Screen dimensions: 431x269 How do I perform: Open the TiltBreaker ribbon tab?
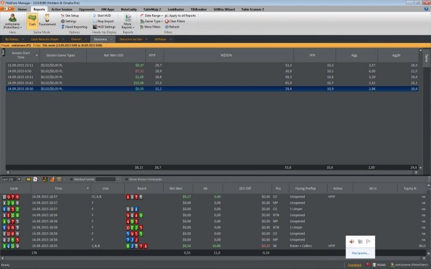[x=198, y=9]
